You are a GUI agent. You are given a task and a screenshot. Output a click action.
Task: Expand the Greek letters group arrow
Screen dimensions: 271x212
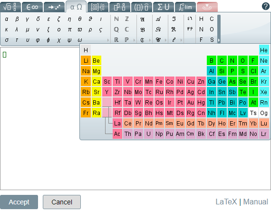point(108,40)
